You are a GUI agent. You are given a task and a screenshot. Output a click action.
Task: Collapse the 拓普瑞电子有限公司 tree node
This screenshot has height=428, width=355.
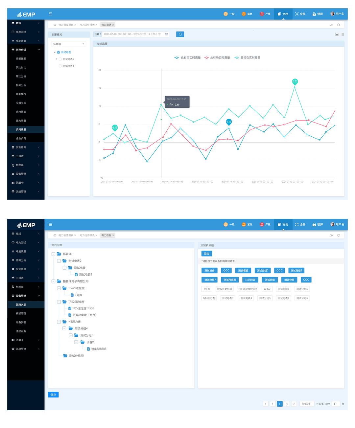pyautogui.click(x=53, y=281)
